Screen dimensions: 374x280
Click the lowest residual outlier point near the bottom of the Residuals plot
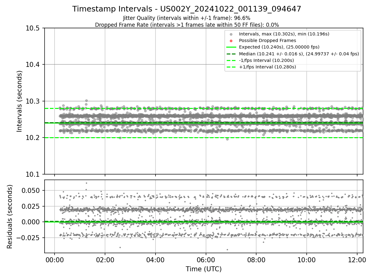pyautogui.click(x=227, y=250)
